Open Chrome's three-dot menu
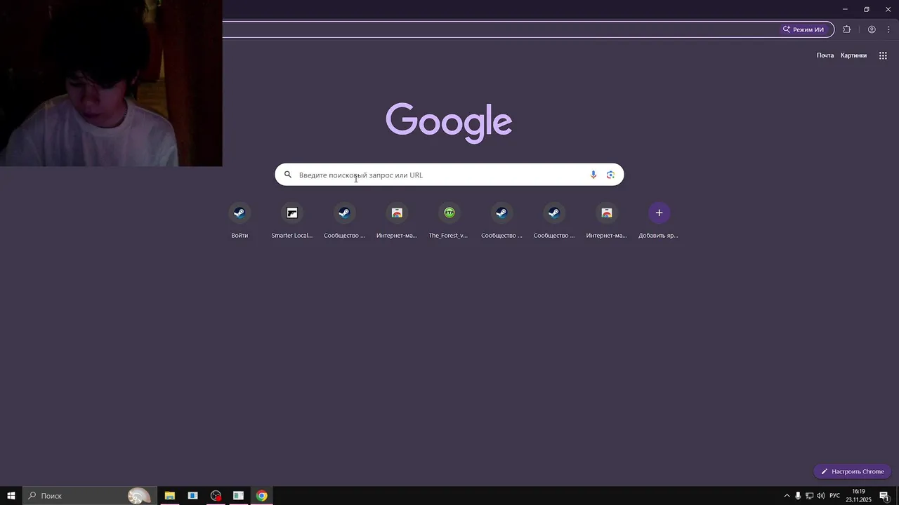The image size is (899, 505). (x=888, y=29)
